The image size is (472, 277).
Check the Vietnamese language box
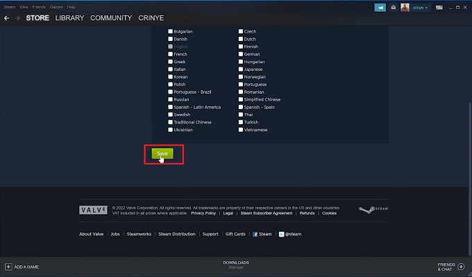[241, 129]
